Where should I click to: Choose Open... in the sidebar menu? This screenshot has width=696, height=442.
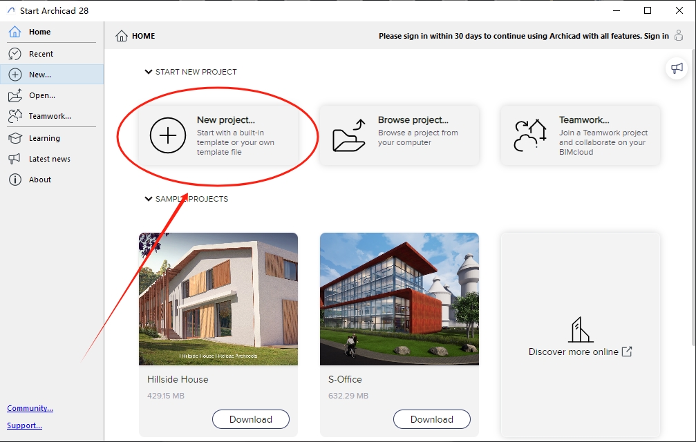(x=52, y=95)
